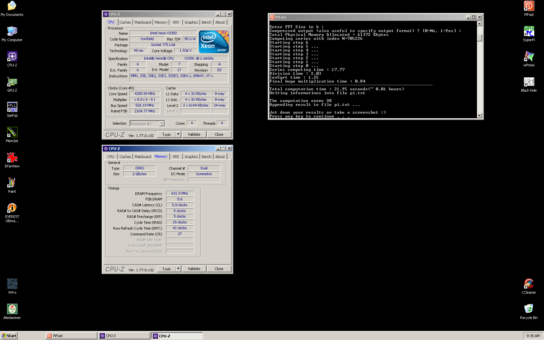Open Graphics tab in lower CPU-Z window
The height and width of the screenshot is (340, 544).
(x=191, y=157)
